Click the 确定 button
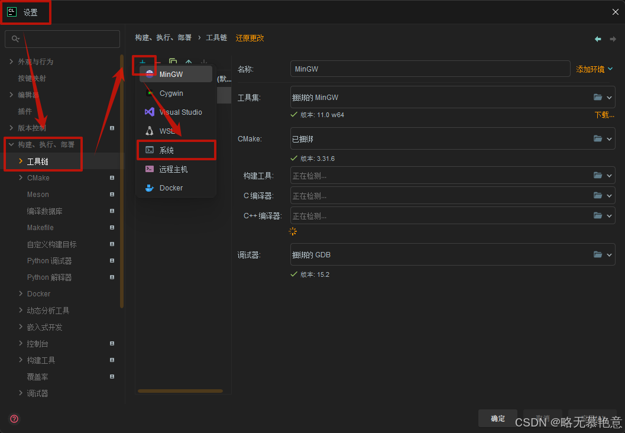This screenshot has height=433, width=625. [x=498, y=418]
